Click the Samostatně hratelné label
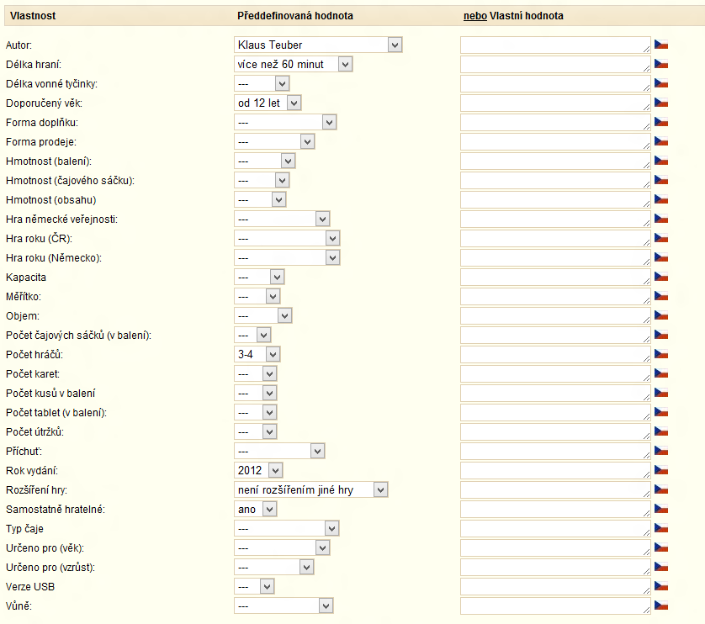This screenshot has width=705, height=624. [x=56, y=509]
